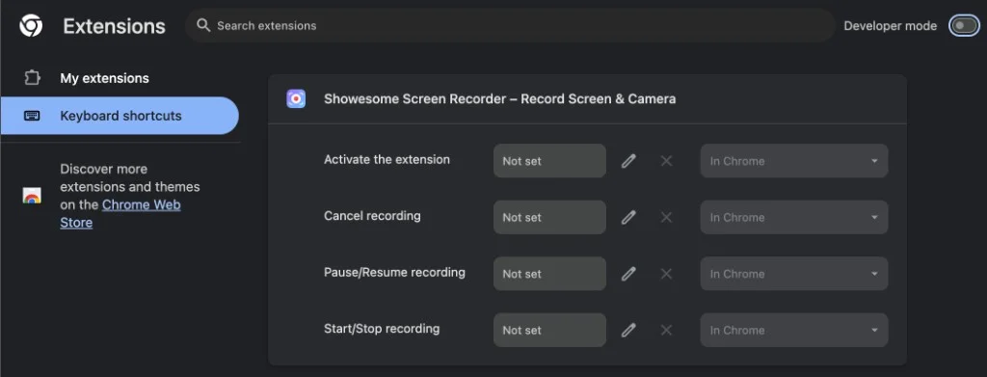
Task: Open scope dropdown for Pause/Resume recording
Action: 794,274
